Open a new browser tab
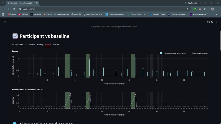 tap(42, 3)
